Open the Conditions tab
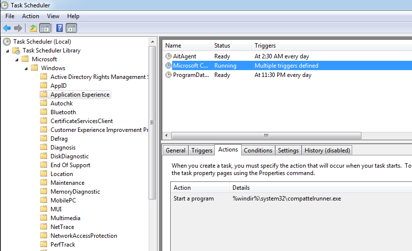Screen dimensions: 412x251 [258, 151]
